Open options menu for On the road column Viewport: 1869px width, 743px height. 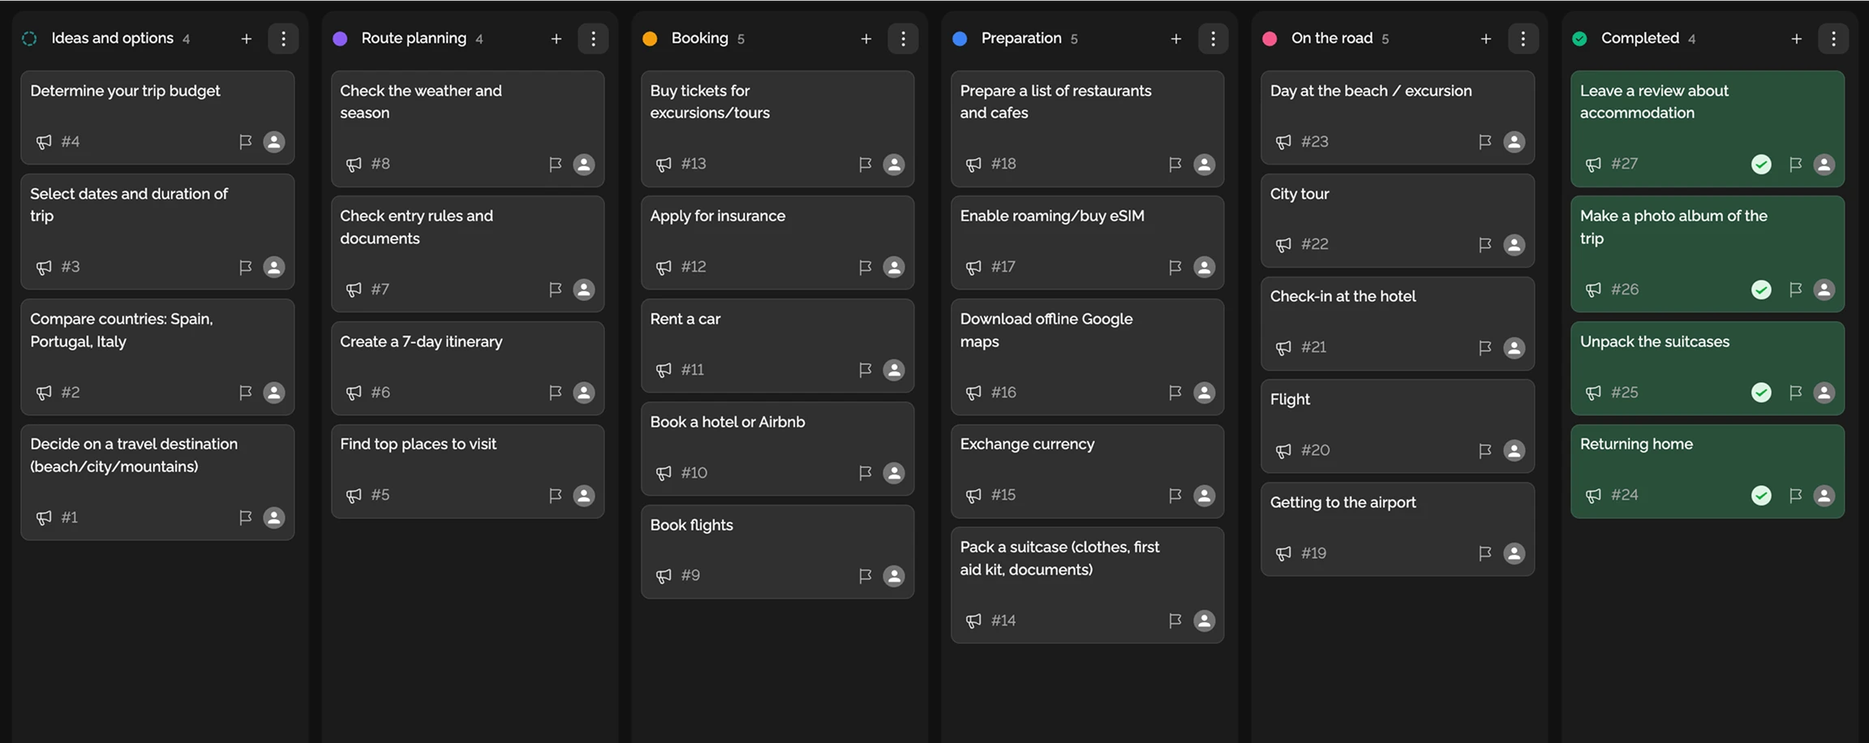pos(1523,39)
